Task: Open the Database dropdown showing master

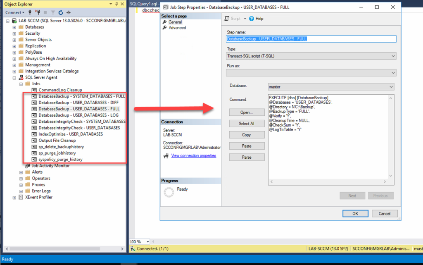Action: pos(391,87)
